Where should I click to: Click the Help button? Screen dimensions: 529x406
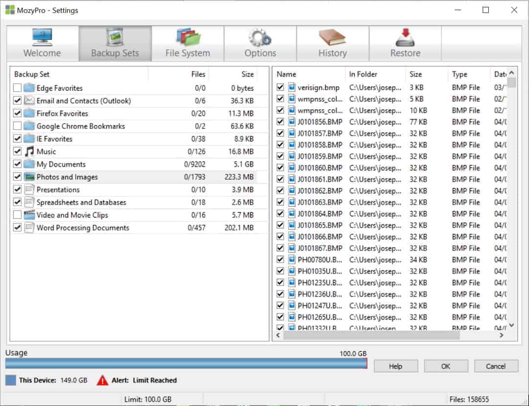point(396,366)
